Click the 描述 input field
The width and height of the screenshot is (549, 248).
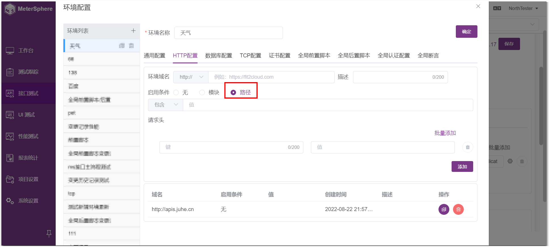click(x=400, y=77)
